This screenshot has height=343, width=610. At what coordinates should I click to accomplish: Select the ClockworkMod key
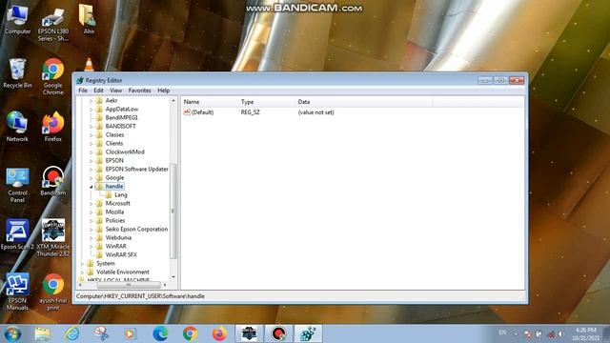tap(125, 152)
